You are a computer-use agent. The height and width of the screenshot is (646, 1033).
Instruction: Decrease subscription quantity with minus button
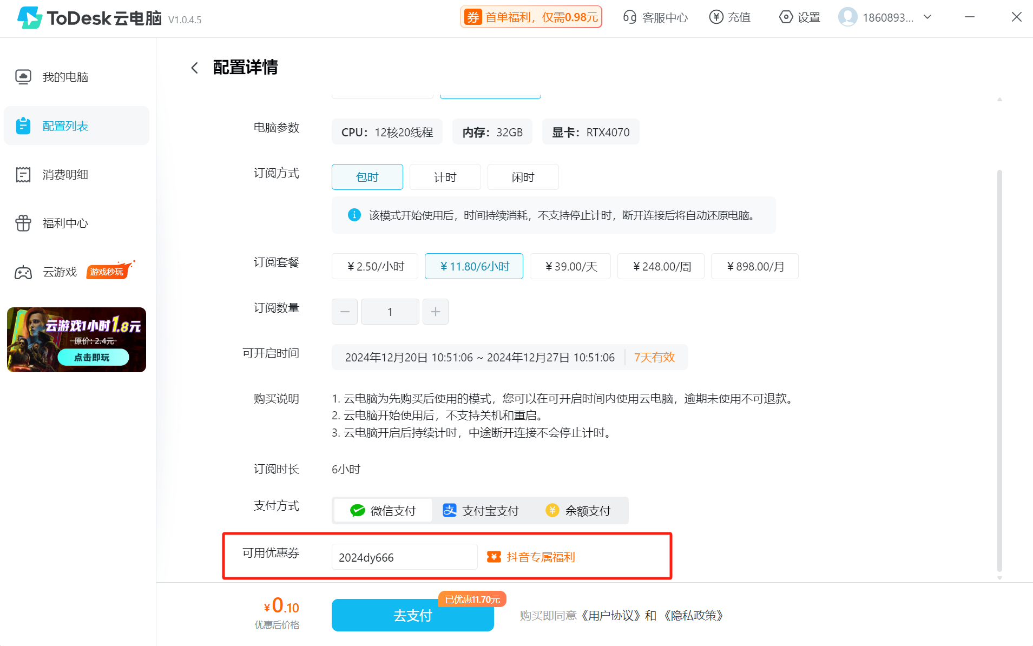[x=345, y=312]
